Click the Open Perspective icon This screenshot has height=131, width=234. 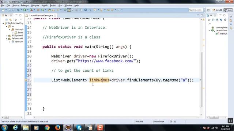[x=208, y=10]
